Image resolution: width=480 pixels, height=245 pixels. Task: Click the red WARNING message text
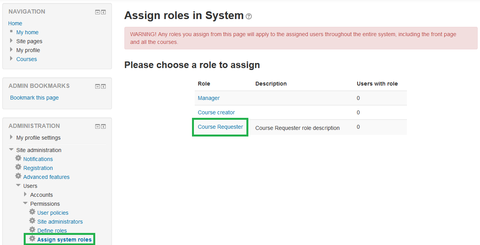pos(293,38)
